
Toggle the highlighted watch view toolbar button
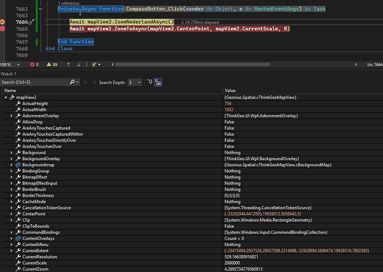coord(158,83)
